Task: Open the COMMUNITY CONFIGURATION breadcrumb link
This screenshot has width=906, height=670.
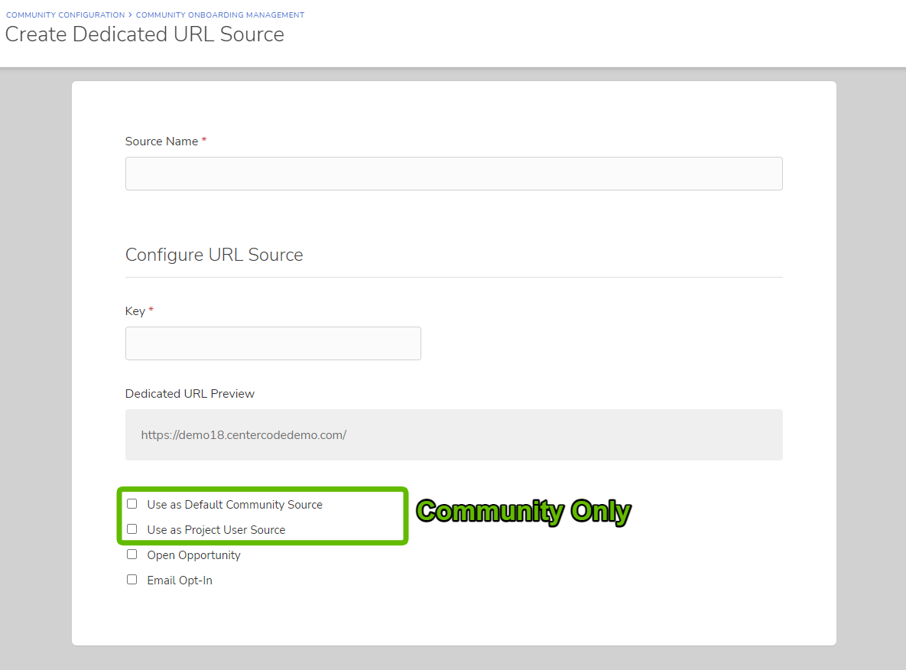Action: click(x=65, y=15)
